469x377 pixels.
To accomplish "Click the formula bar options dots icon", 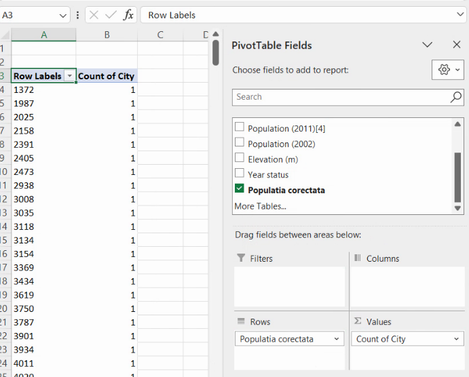I will (x=78, y=15).
